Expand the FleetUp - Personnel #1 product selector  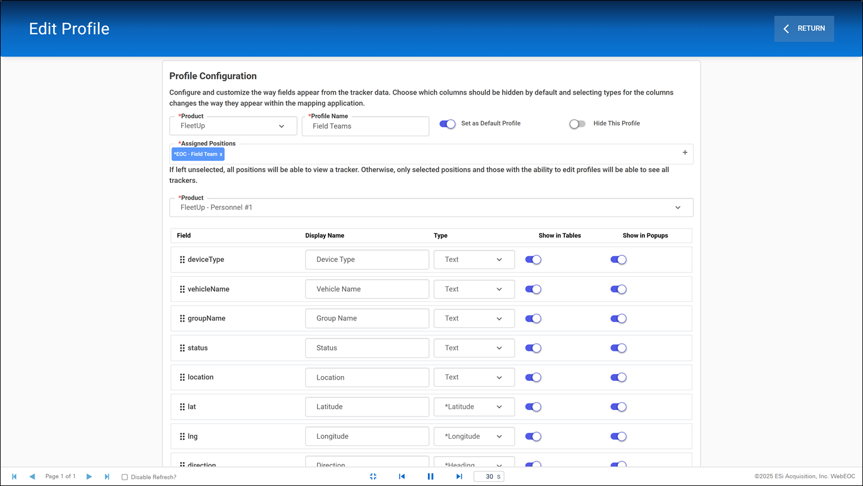pos(677,208)
